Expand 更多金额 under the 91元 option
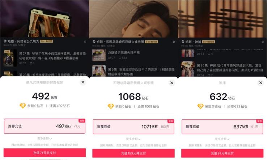This screenshot has height=160, width=267. tap(222, 139)
